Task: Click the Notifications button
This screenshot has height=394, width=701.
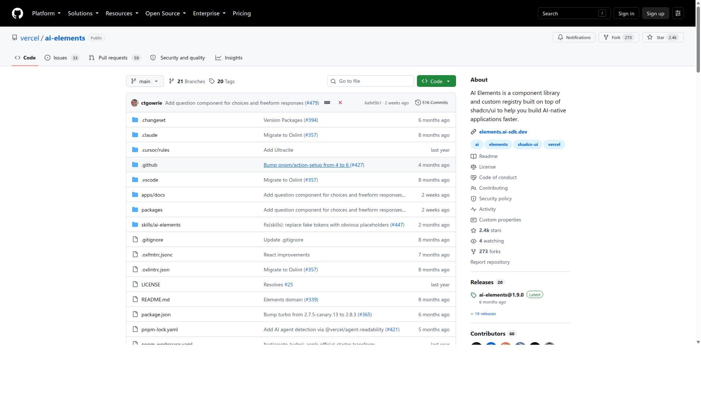Action: coord(574,38)
